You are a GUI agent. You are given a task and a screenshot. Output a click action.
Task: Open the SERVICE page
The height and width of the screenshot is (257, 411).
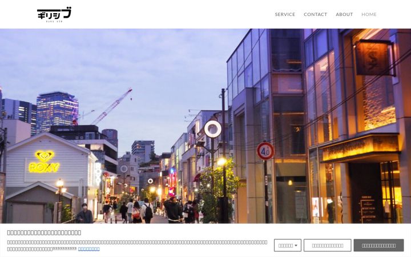285,14
